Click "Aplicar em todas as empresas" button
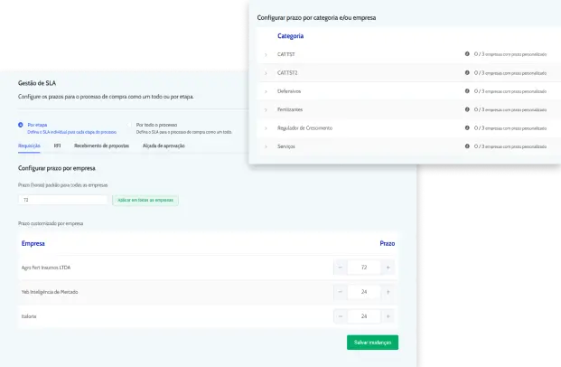The height and width of the screenshot is (367, 561). pyautogui.click(x=145, y=200)
